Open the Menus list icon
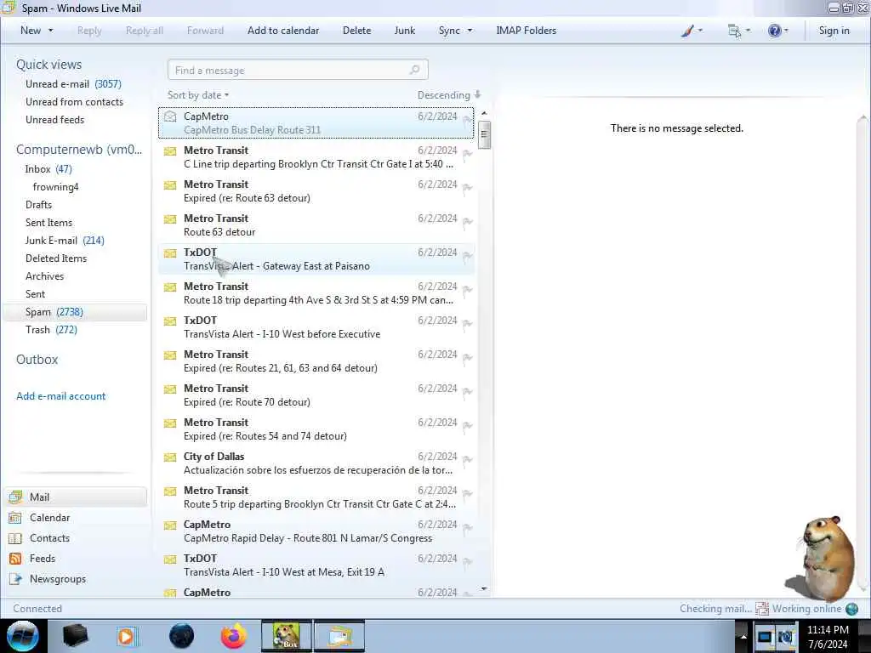 pos(734,31)
